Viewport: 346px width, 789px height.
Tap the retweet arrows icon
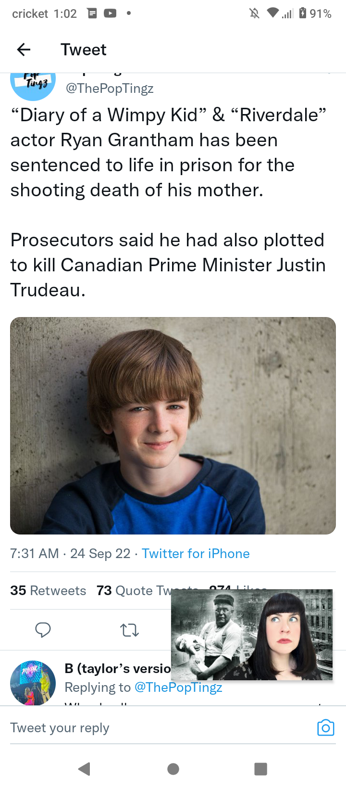[129, 629]
